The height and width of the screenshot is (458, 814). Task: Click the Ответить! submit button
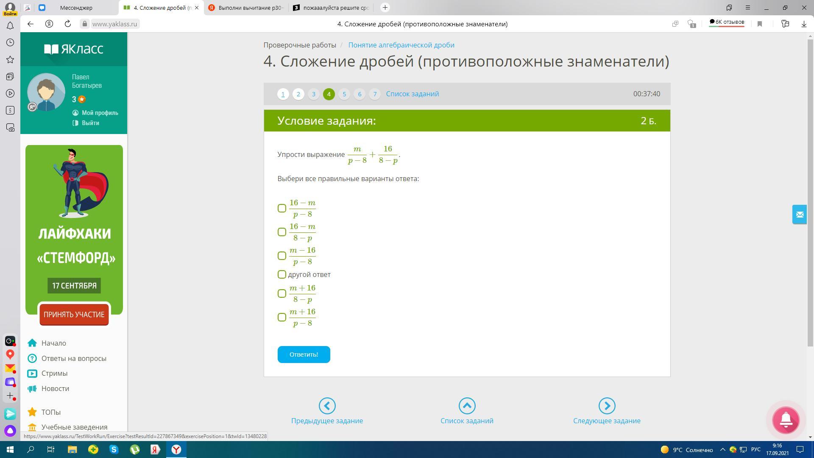coord(304,355)
